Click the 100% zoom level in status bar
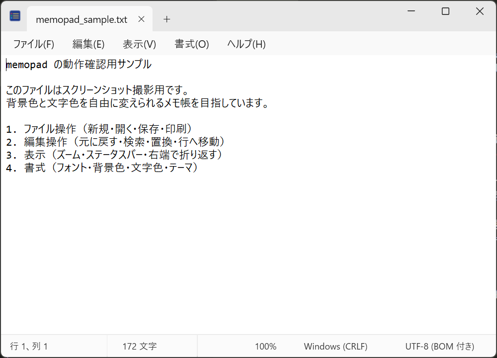Screen dimensions: 497x358 coord(265,346)
